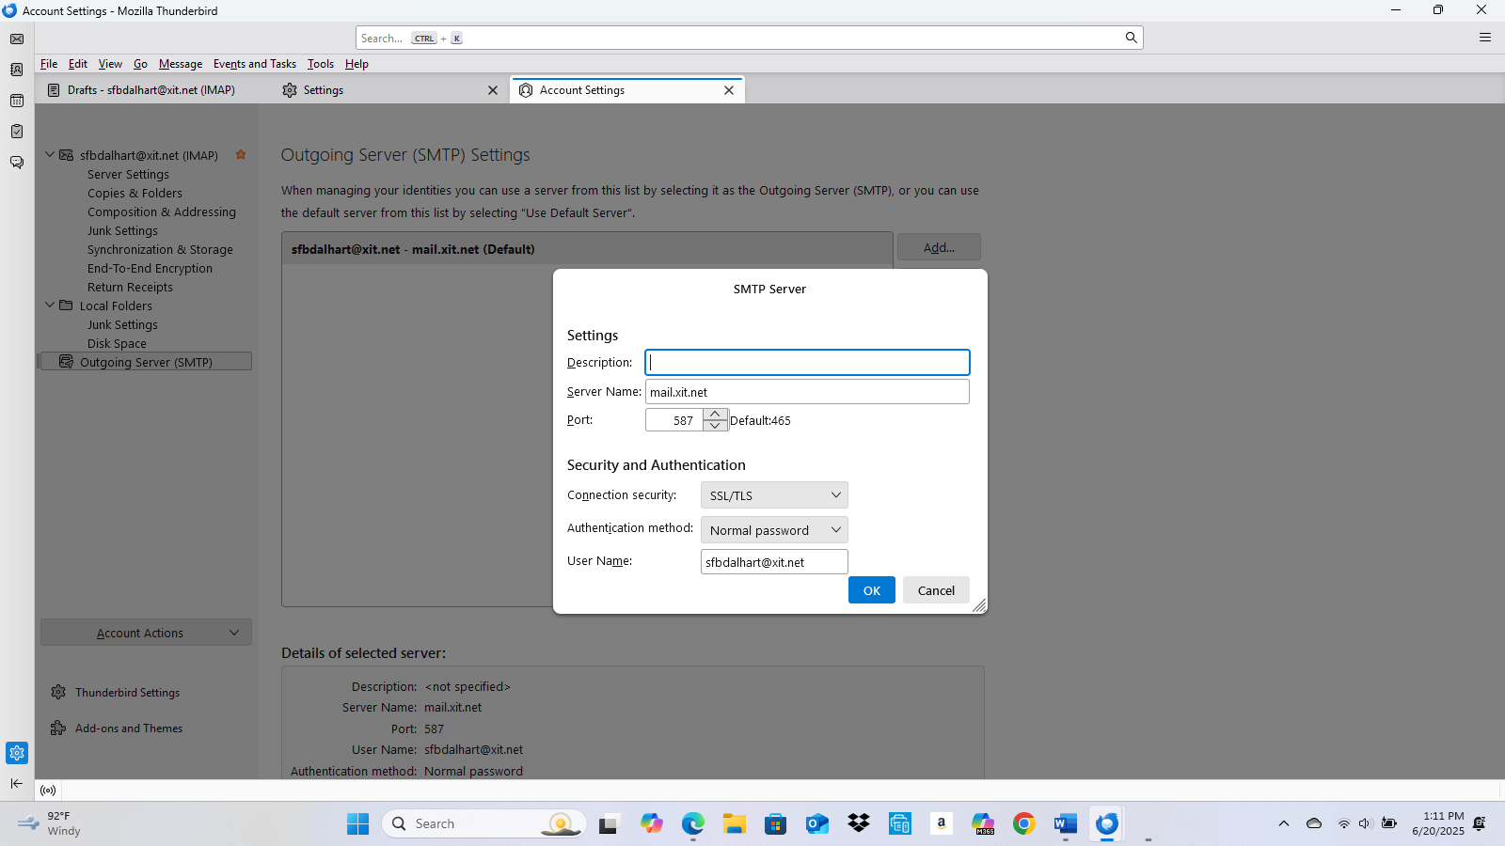Decrease the port number
Image resolution: width=1505 pixels, height=846 pixels.
[x=716, y=426]
